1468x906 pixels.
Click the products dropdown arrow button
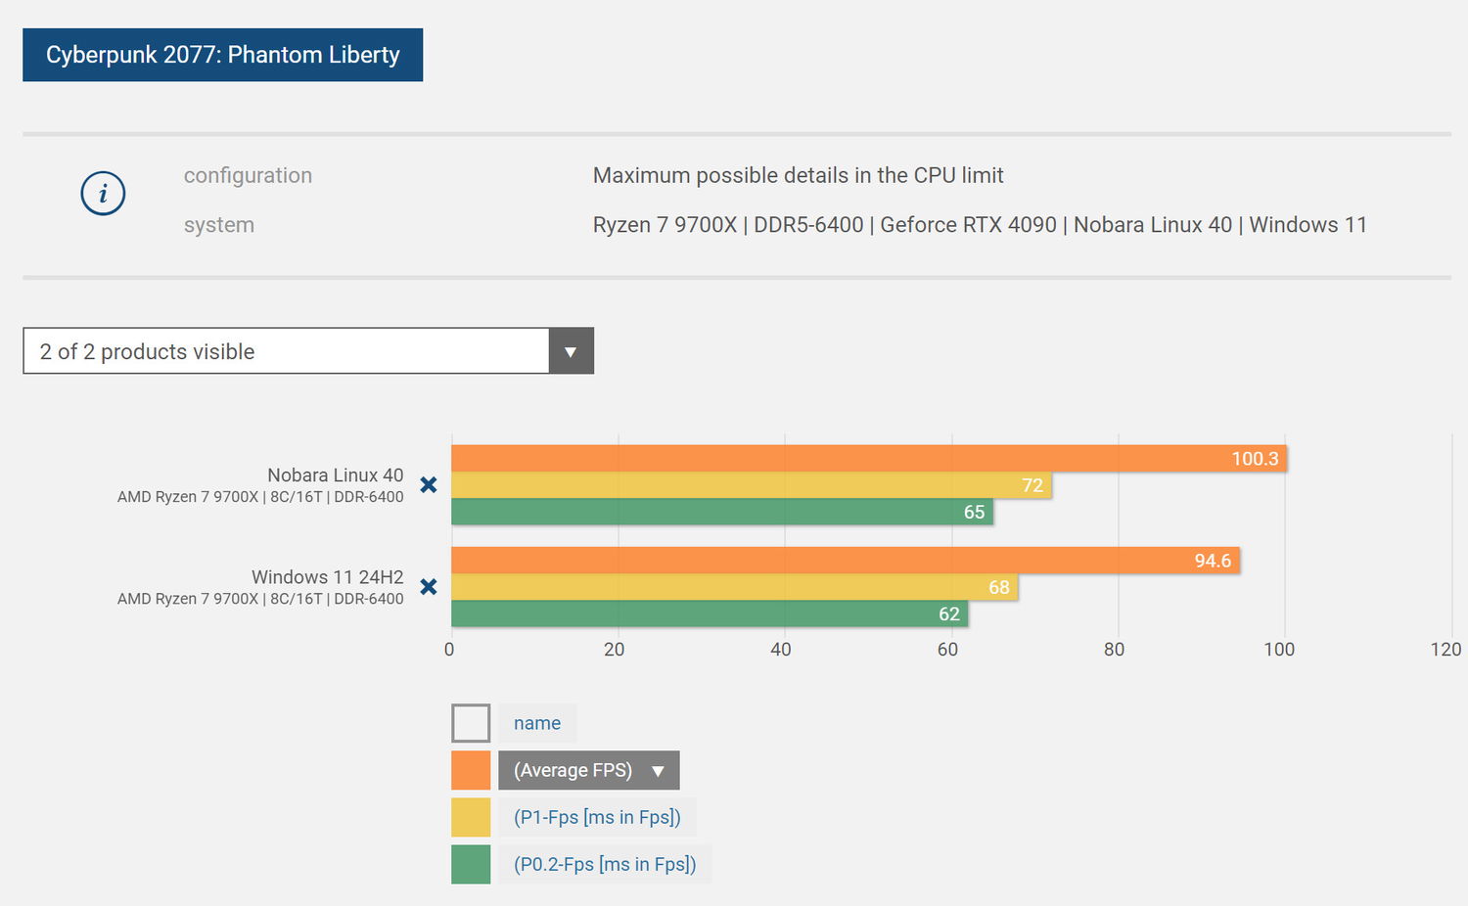tap(571, 351)
